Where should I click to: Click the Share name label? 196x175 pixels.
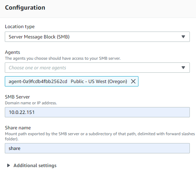coord(18,128)
